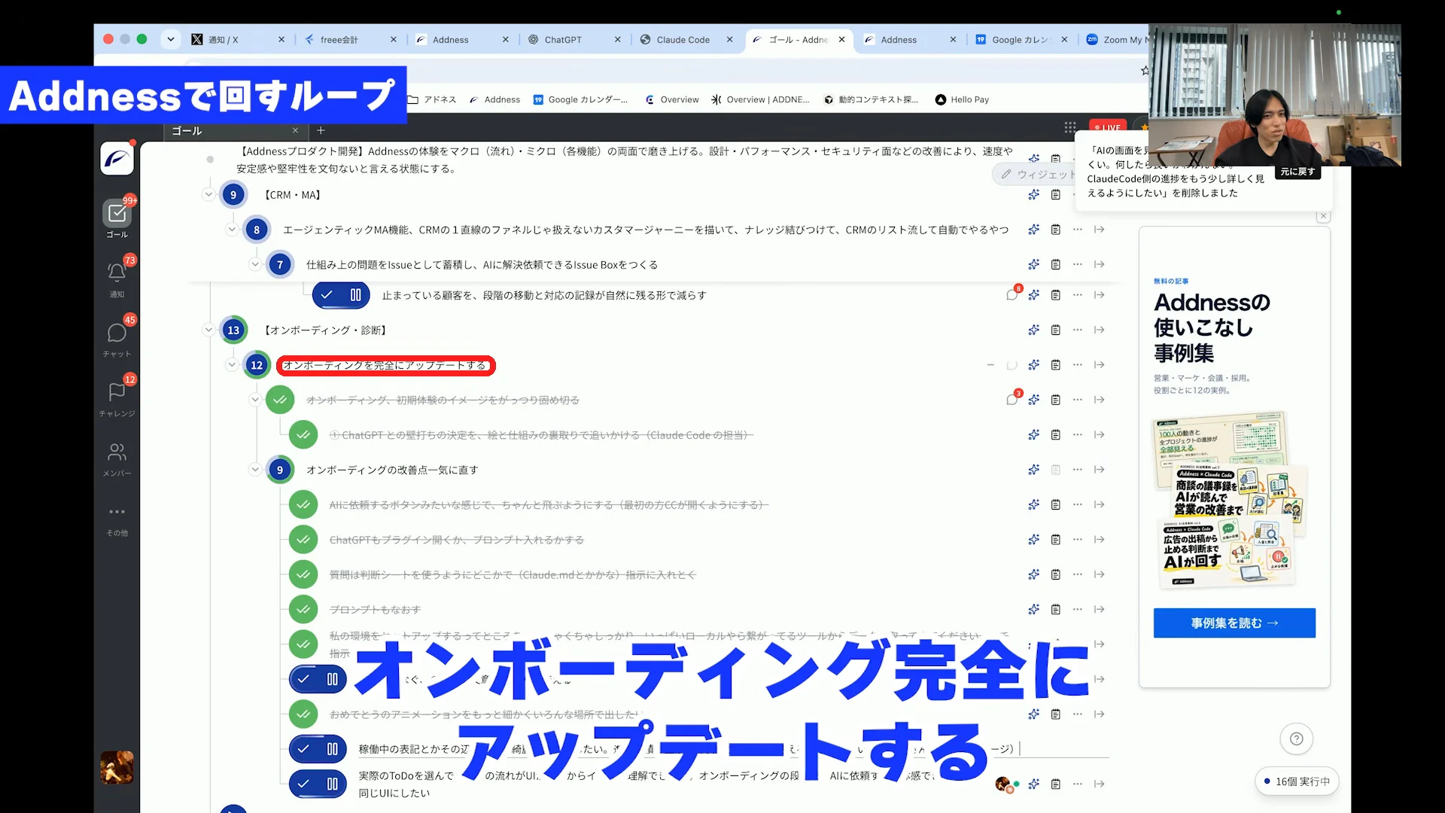
Task: Open comment bubble on 止まっている顧客を row
Action: click(x=1012, y=295)
